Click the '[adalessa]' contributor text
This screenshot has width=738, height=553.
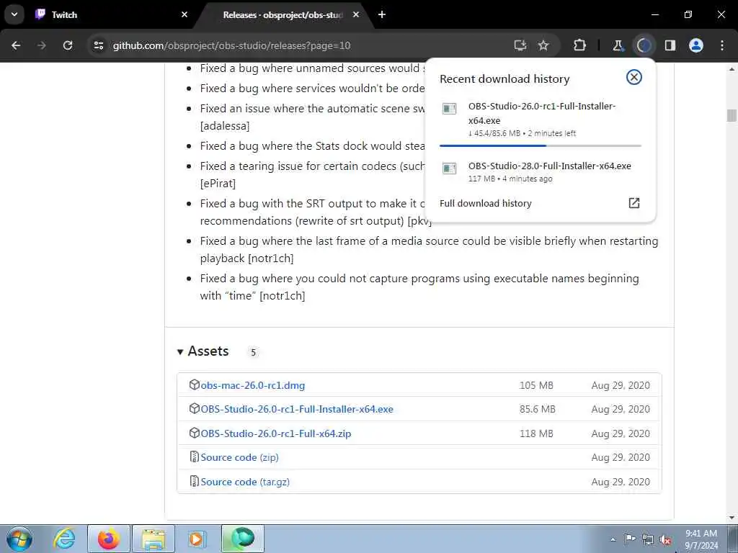(x=225, y=126)
